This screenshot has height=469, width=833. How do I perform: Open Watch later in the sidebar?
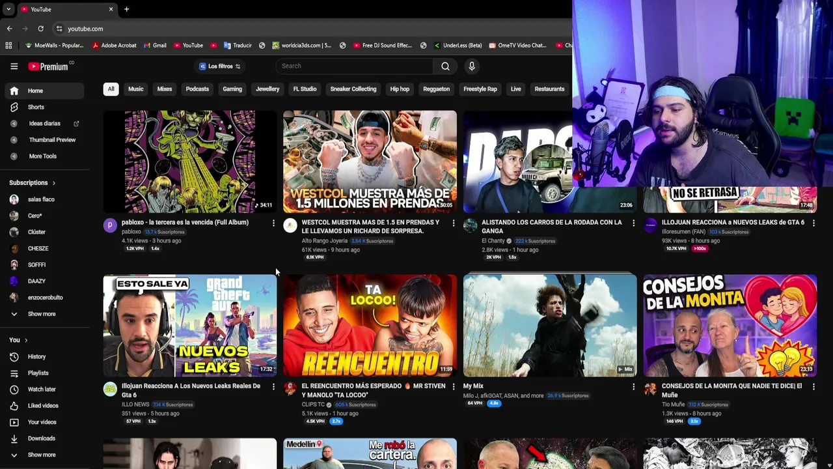pos(43,389)
